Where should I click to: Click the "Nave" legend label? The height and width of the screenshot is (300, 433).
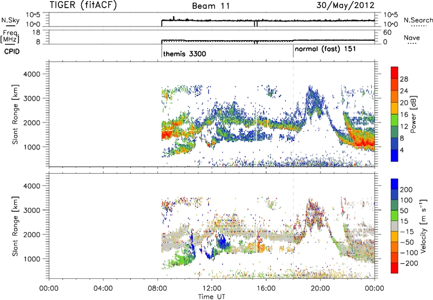tap(411, 37)
